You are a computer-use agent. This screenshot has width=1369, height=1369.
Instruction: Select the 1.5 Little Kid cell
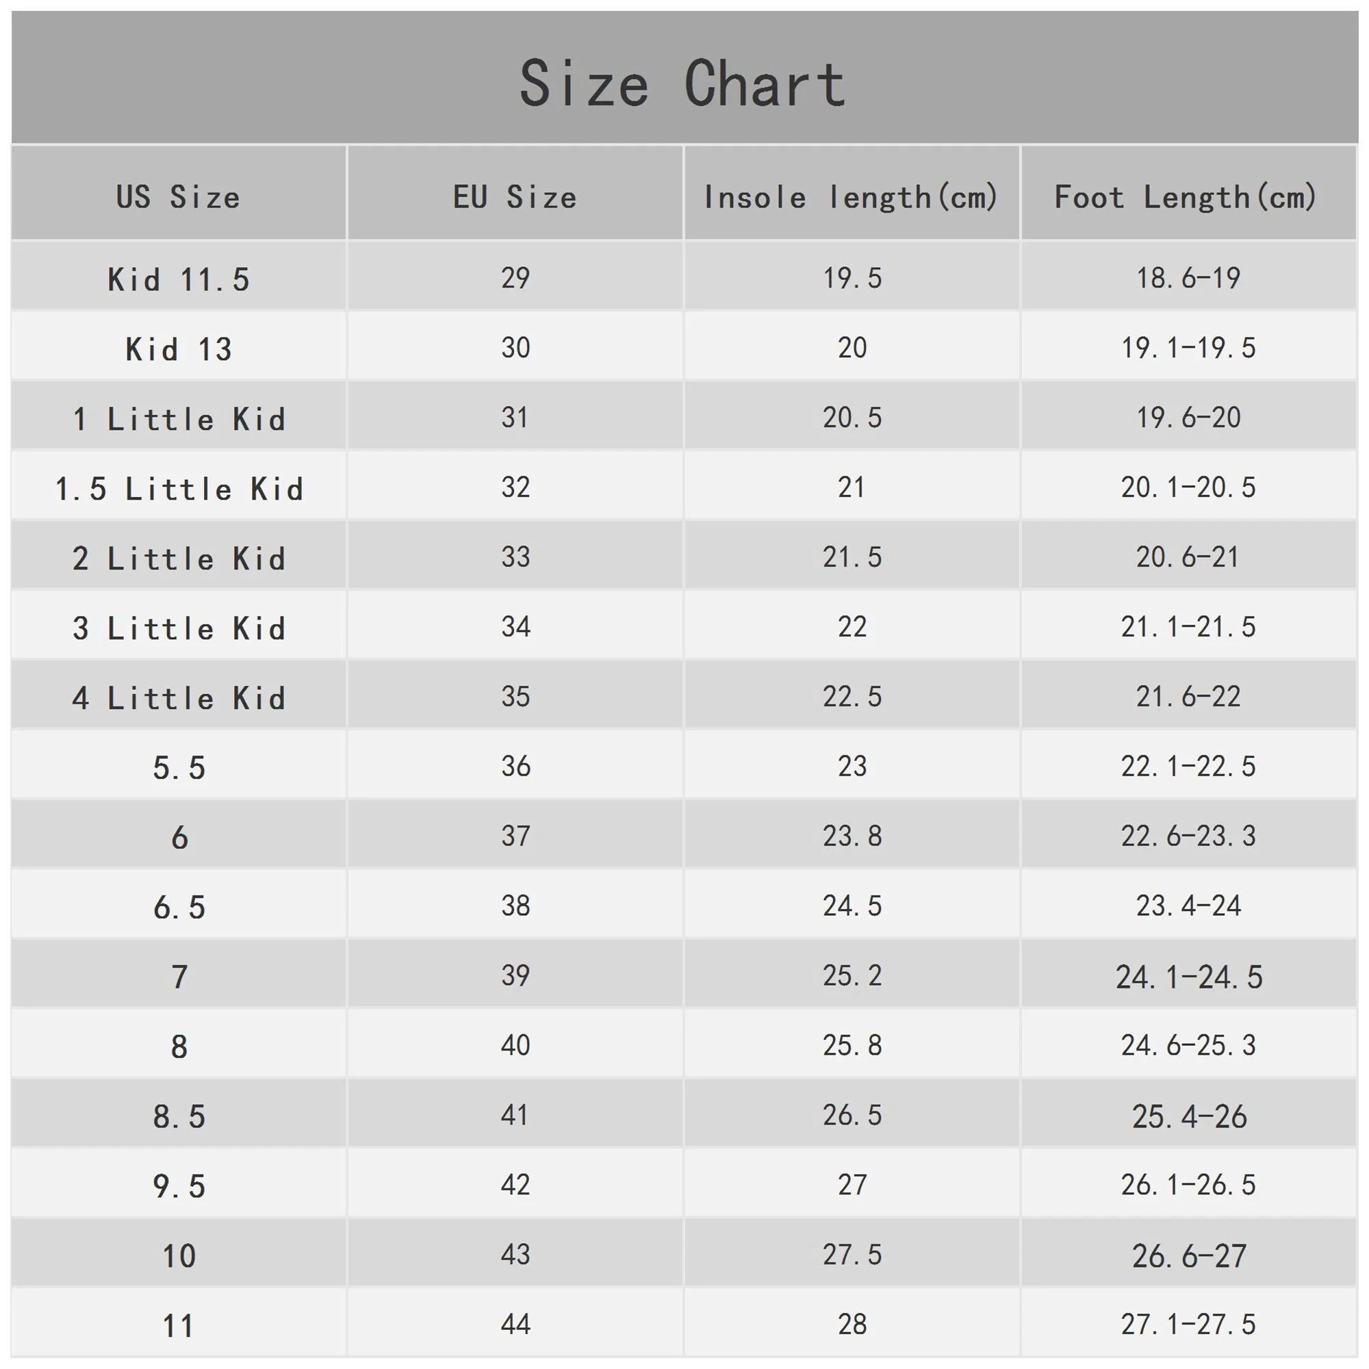[x=179, y=488]
